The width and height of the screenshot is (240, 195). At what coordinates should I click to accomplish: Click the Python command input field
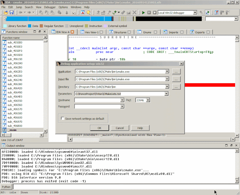126,187
